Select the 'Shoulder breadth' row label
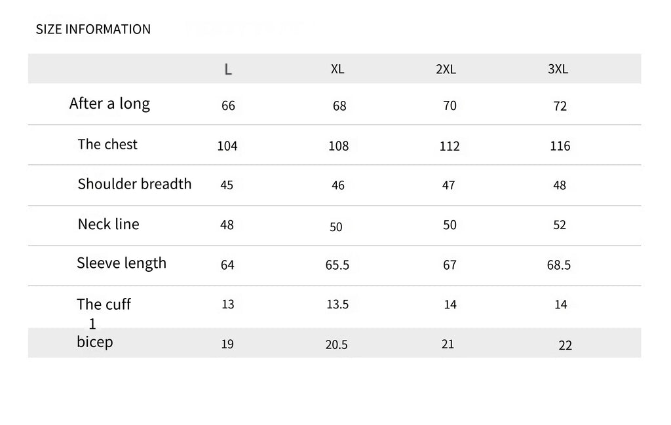The image size is (671, 425). click(134, 184)
